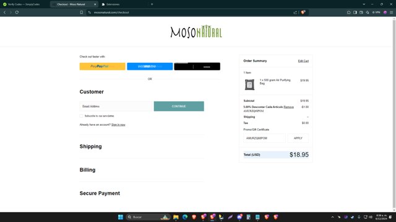Click the microphone tray icon
The image size is (396, 222).
(359, 217)
